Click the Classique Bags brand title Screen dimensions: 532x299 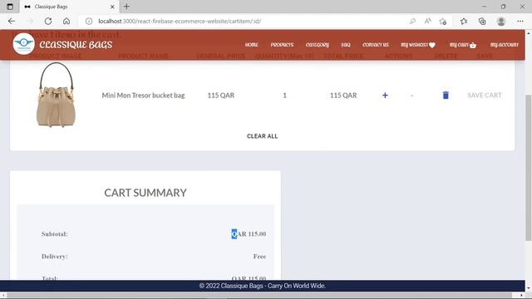76,44
